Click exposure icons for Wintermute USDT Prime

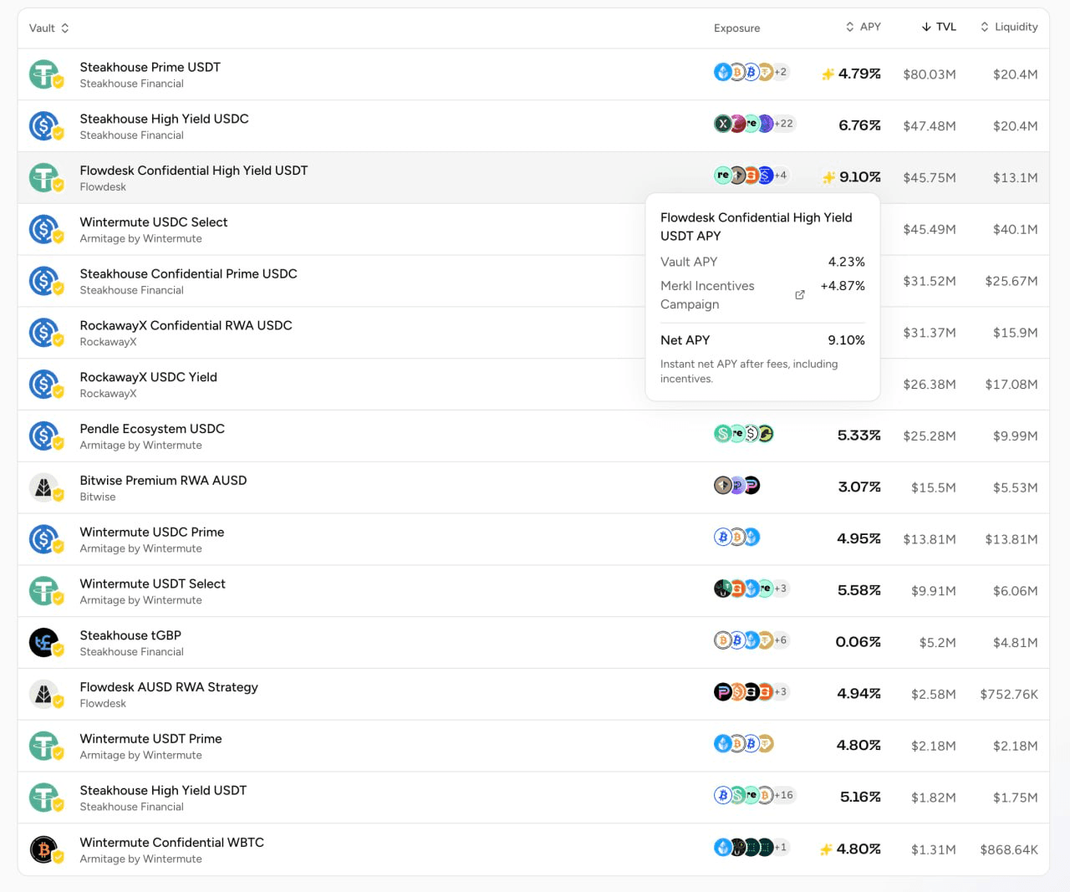pyautogui.click(x=744, y=743)
